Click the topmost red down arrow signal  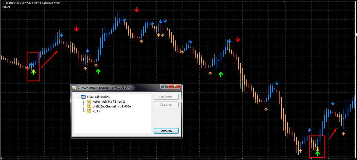[137, 10]
